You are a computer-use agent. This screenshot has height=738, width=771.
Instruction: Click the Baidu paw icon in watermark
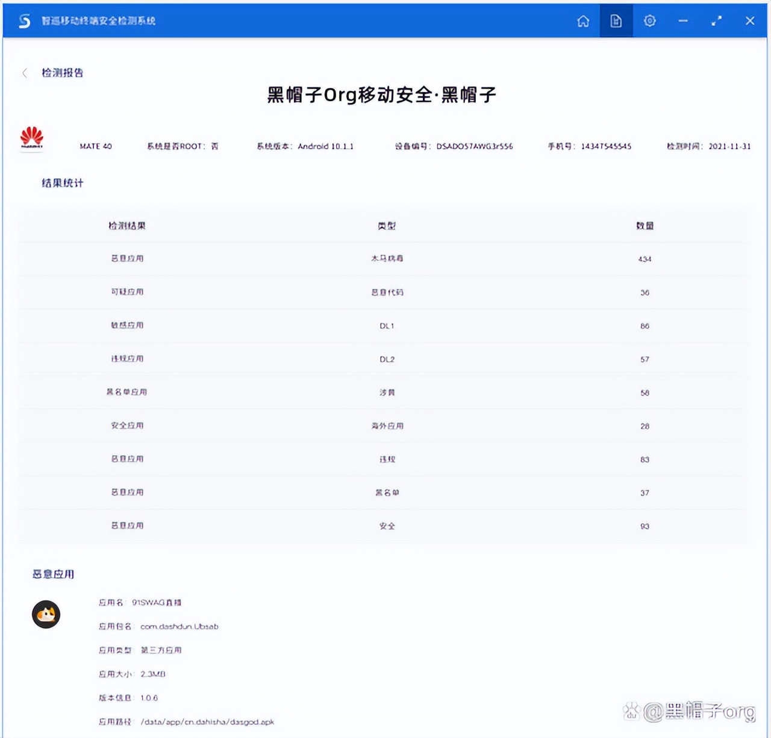point(632,712)
